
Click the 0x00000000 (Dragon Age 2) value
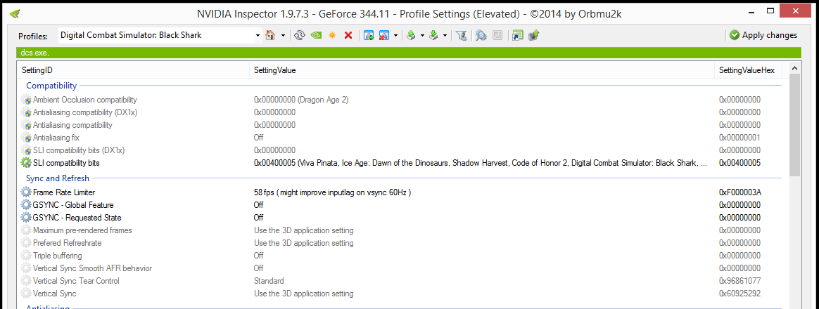pyautogui.click(x=301, y=100)
